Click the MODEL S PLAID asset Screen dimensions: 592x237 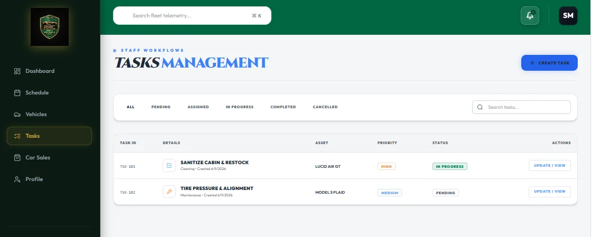(330, 193)
